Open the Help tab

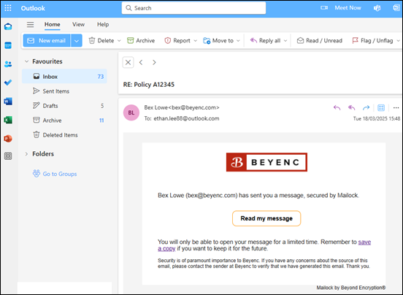pos(103,24)
